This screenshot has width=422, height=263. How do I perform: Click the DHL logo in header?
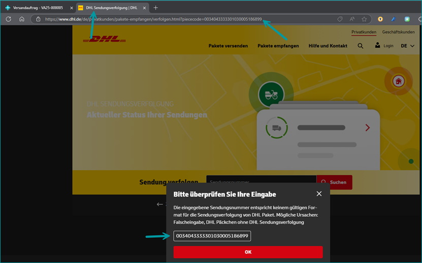(x=104, y=39)
